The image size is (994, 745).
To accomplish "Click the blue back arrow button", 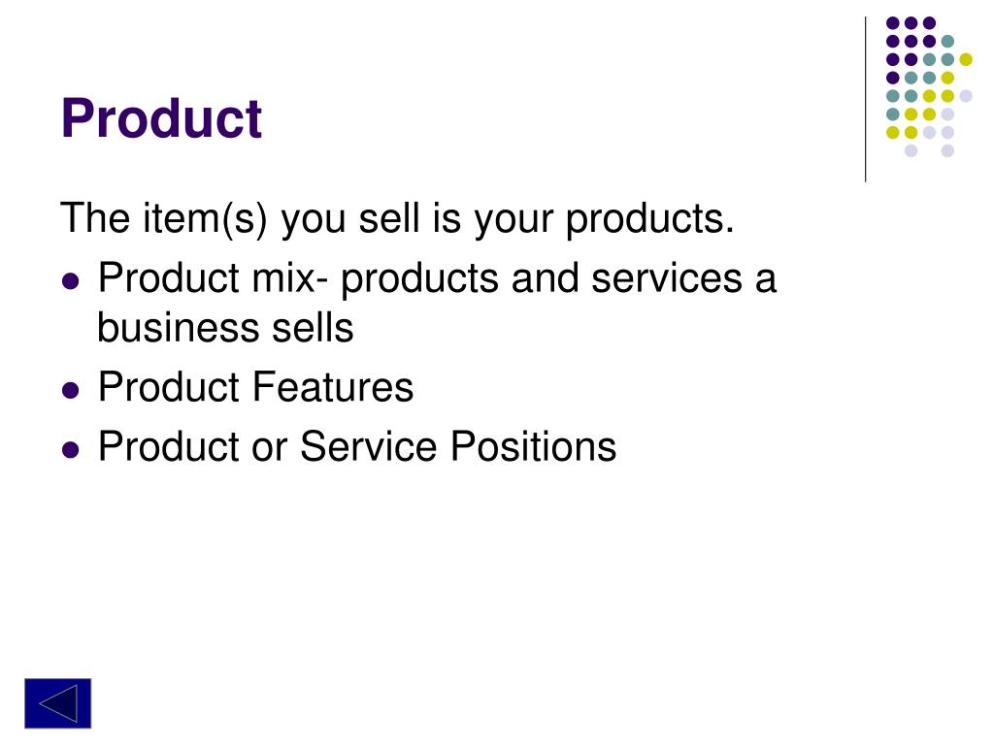I will (57, 703).
